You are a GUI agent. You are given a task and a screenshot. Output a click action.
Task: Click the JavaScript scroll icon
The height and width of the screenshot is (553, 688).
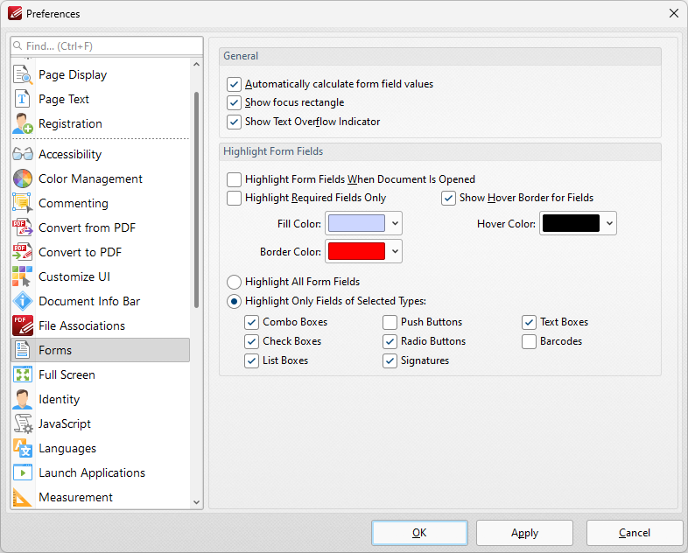[x=23, y=424]
